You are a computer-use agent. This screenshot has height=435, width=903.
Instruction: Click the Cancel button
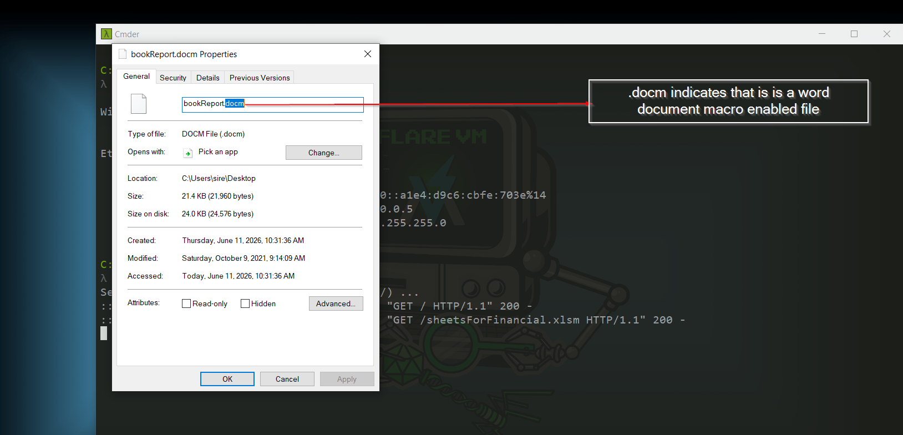click(x=287, y=379)
